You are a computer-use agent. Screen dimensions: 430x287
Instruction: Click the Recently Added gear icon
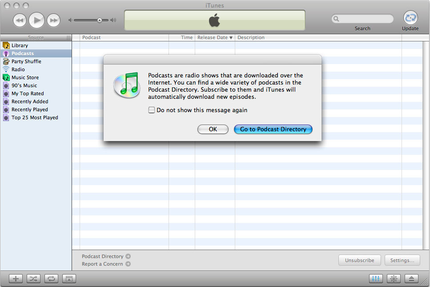coord(6,101)
